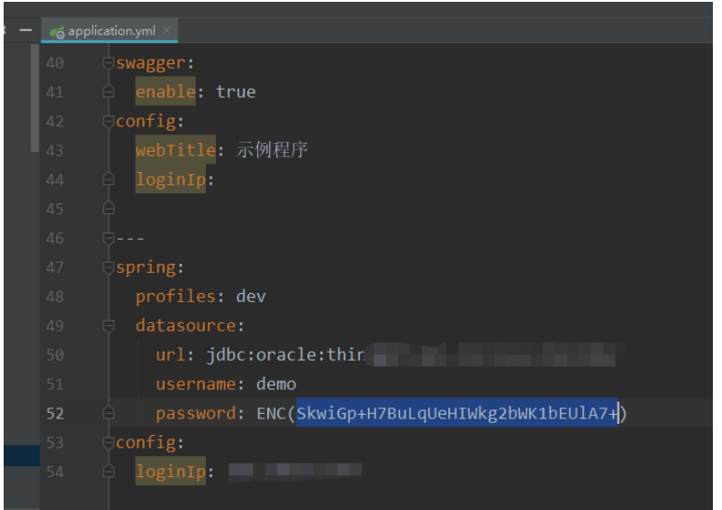Screen dimensions: 722x510
Task: Switch to the application.yml editor tab
Action: [111, 30]
